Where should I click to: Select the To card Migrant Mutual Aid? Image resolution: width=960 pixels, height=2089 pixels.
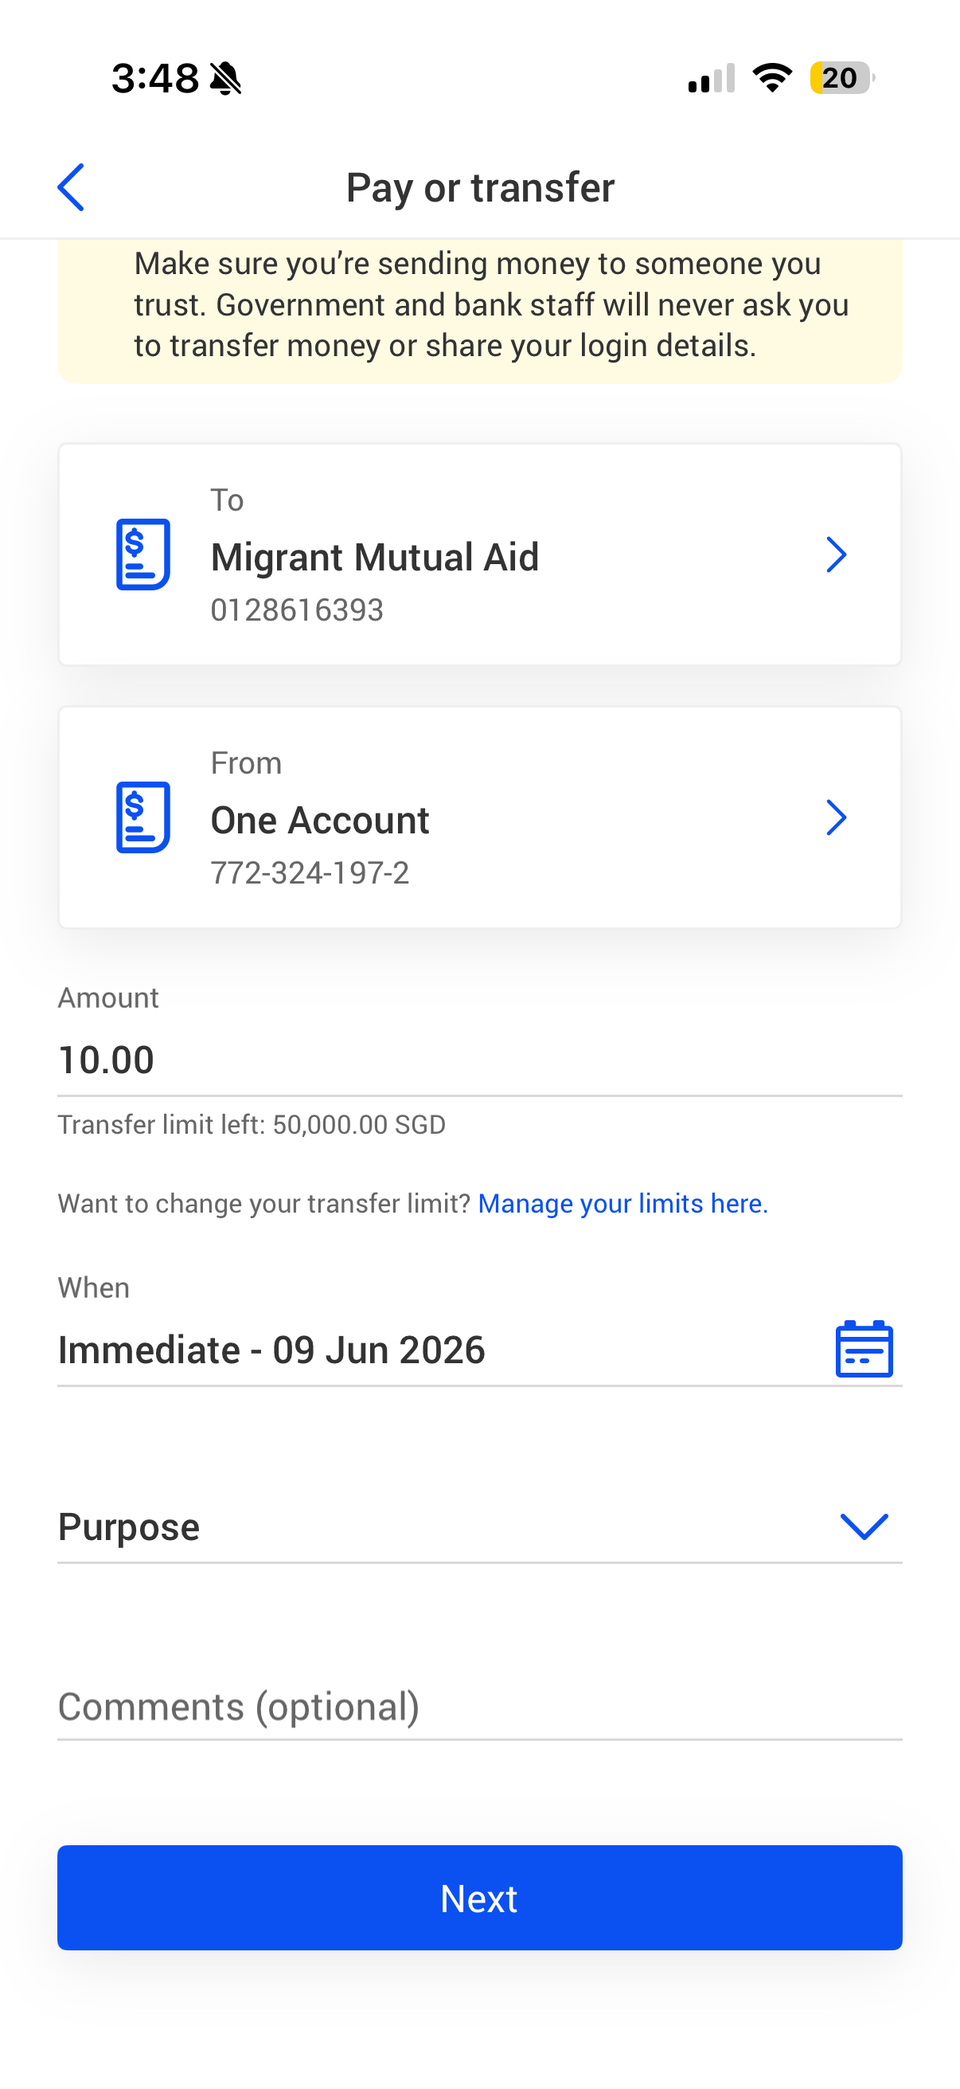coord(479,555)
